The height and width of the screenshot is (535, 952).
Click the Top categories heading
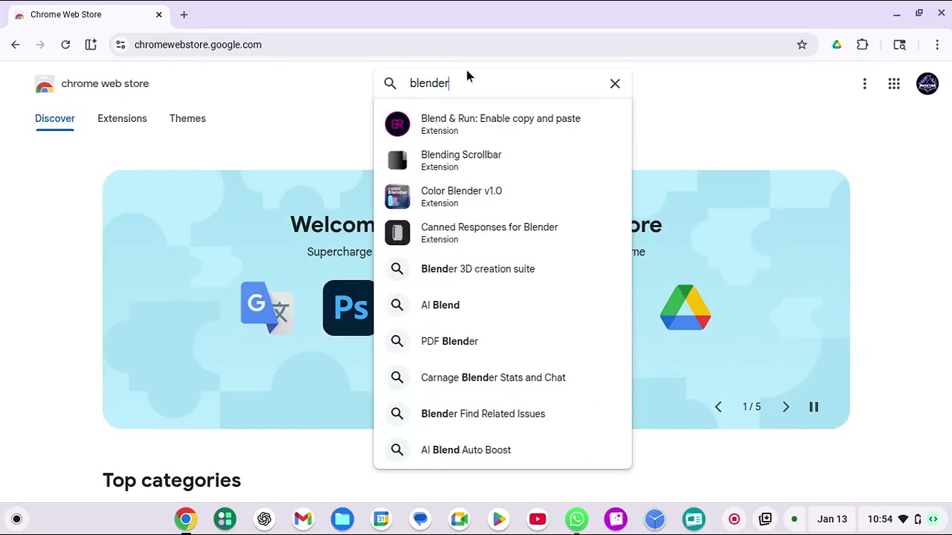172,480
